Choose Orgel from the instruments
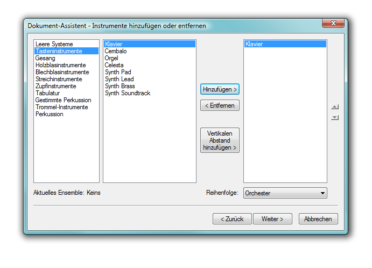 112,58
